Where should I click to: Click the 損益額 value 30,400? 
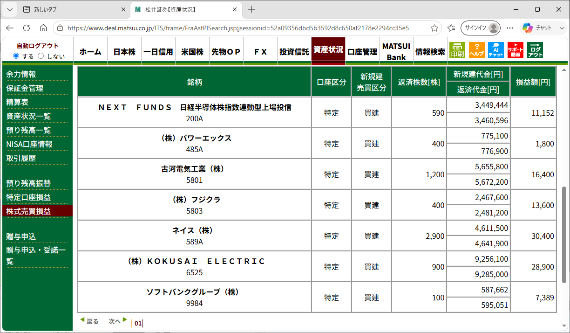(x=543, y=236)
